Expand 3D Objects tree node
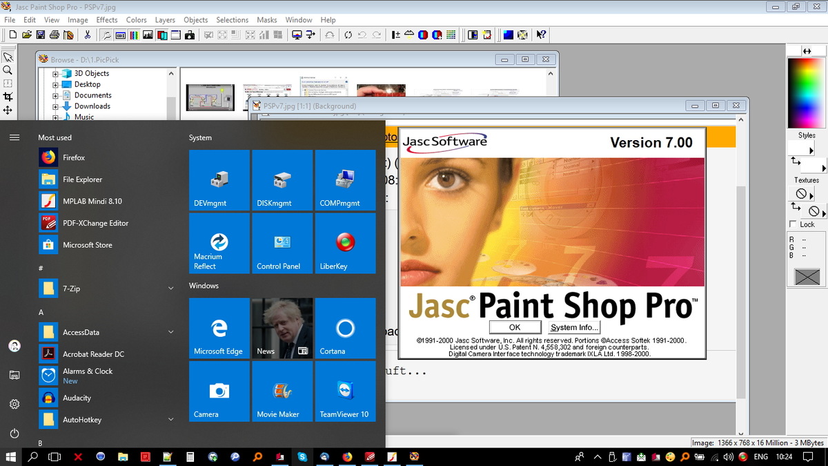The image size is (828, 466). coord(56,73)
